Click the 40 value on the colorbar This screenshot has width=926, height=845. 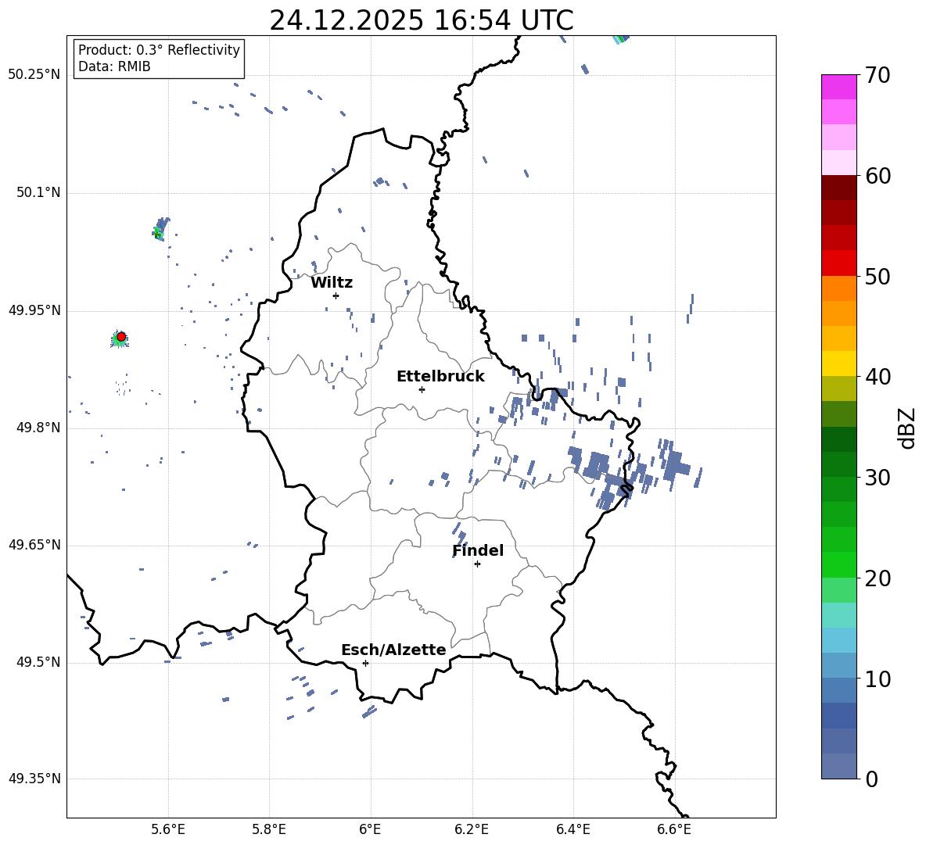click(x=877, y=377)
